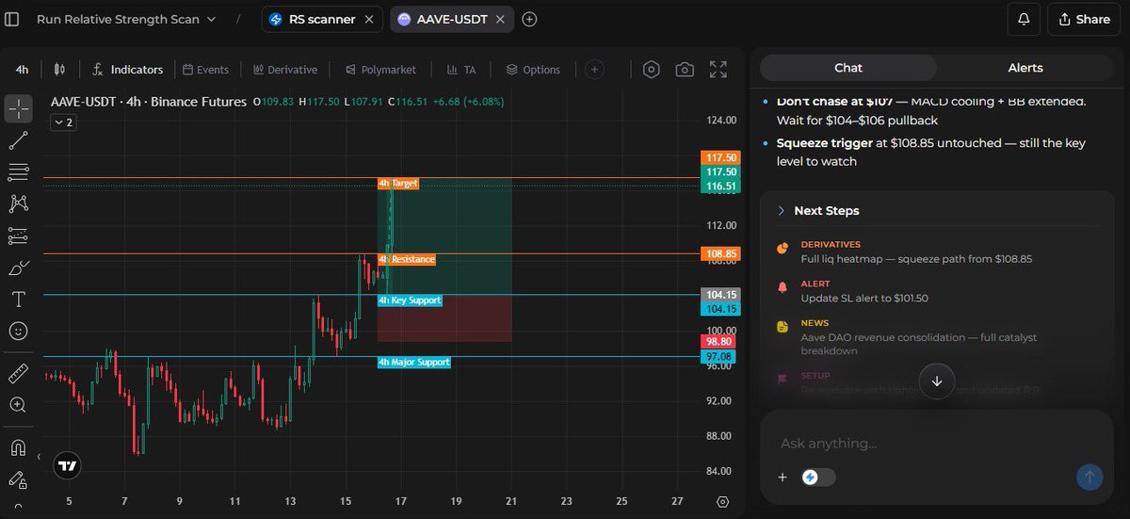
Task: Select the text annotation tool
Action: 18,299
